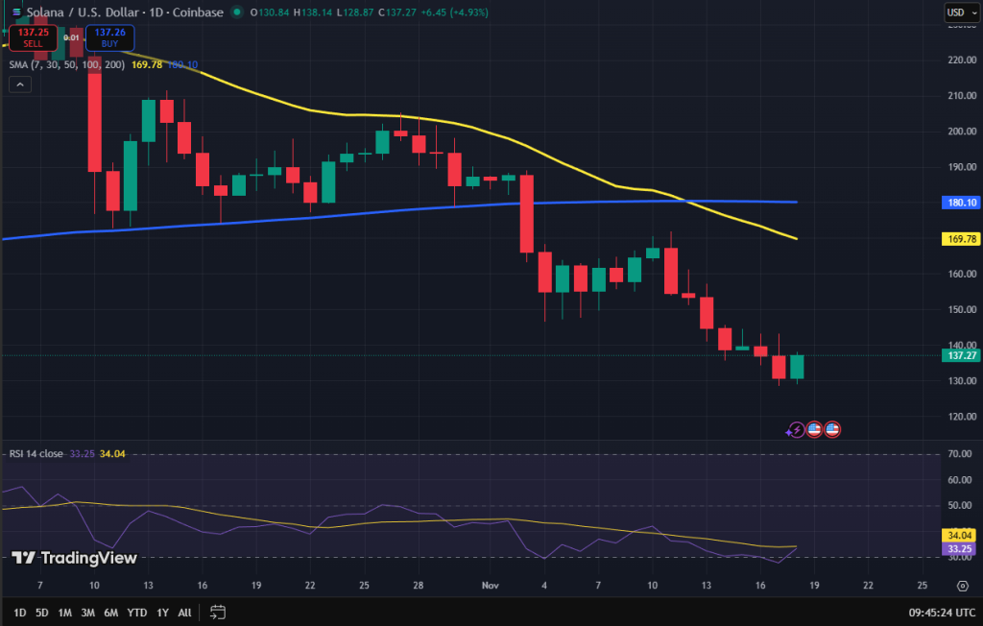Screen dimensions: 983x626
Task: Click the yellow 169.78 price axis label
Action: 961,239
